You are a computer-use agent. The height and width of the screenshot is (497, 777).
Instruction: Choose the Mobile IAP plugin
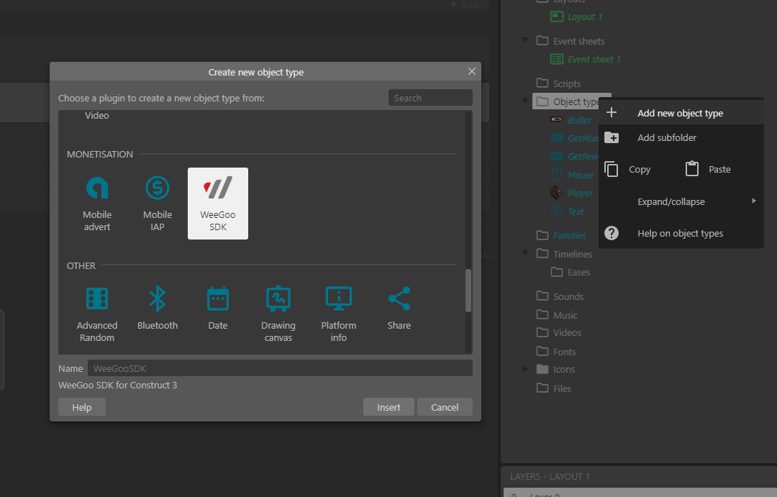[x=158, y=189]
